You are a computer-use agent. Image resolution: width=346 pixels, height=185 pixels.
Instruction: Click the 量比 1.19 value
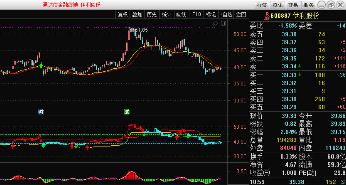pos(340,140)
